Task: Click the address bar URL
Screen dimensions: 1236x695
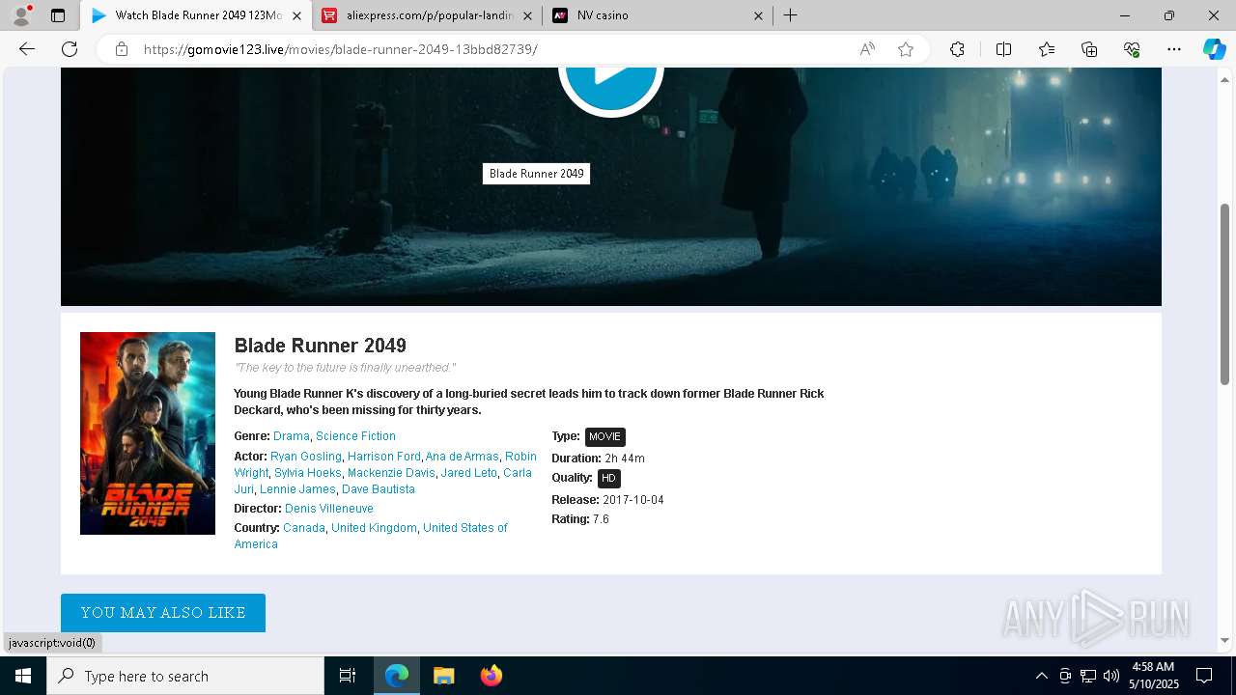Action: coord(341,49)
